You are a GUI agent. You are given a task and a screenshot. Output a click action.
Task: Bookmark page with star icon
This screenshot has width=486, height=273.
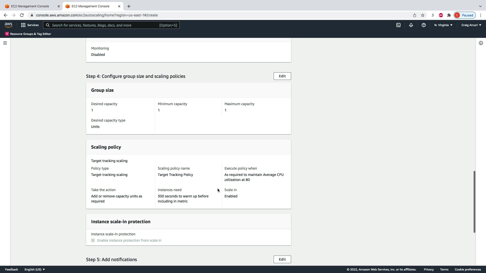click(x=423, y=15)
